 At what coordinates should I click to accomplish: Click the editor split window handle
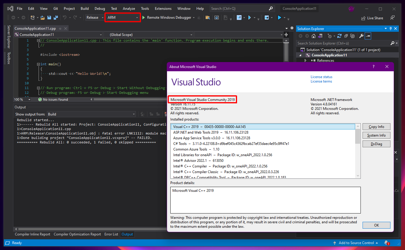click(x=286, y=35)
